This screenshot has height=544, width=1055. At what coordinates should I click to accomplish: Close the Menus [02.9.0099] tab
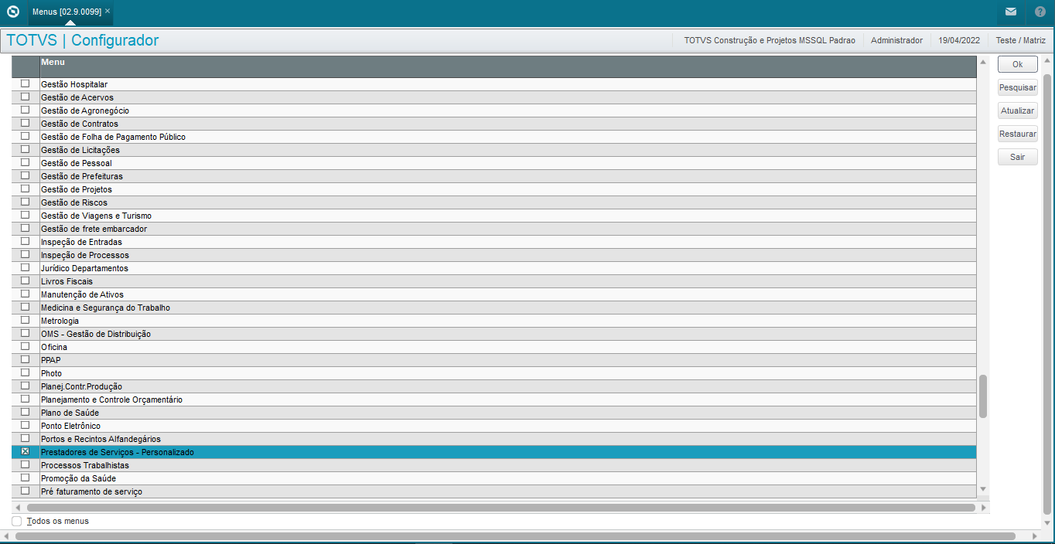coord(108,11)
